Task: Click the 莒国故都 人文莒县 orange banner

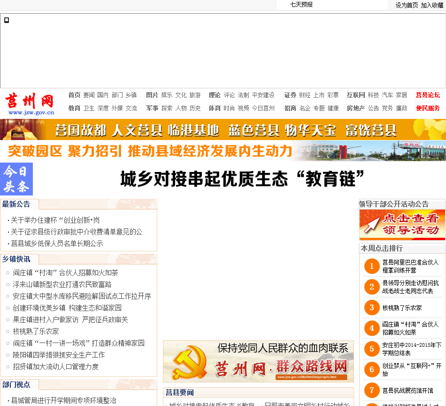Action: (x=223, y=130)
